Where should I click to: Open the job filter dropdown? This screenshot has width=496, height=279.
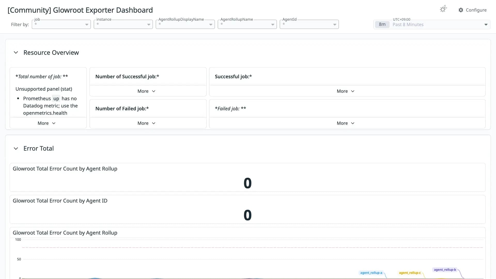(x=61, y=24)
